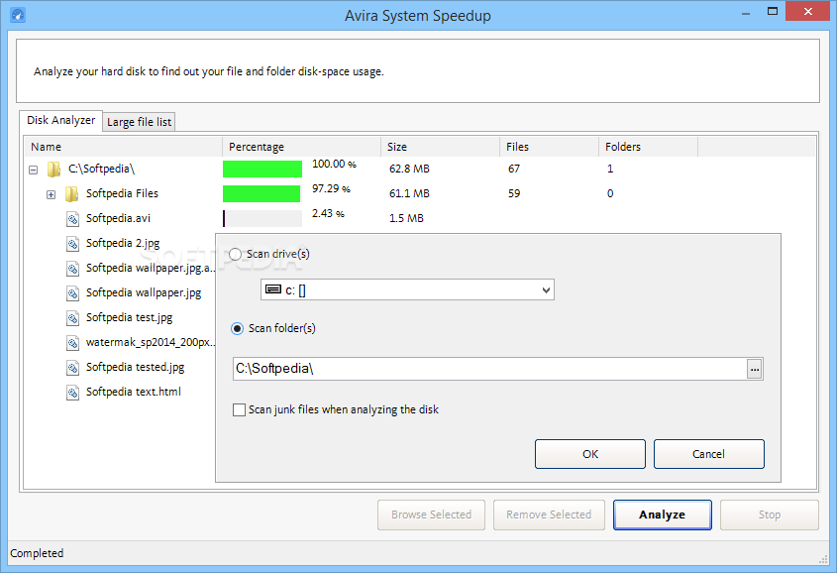Click the resize grip in the status bar corner
The height and width of the screenshot is (573, 837).
pyautogui.click(x=823, y=558)
